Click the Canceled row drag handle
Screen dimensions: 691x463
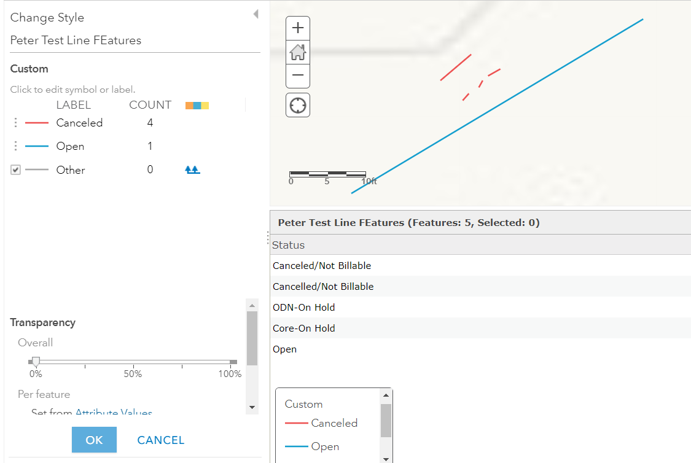[16, 123]
